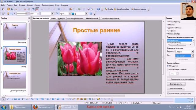
Task: Open the 'Звук' sound dropdown
Action: (192, 56)
